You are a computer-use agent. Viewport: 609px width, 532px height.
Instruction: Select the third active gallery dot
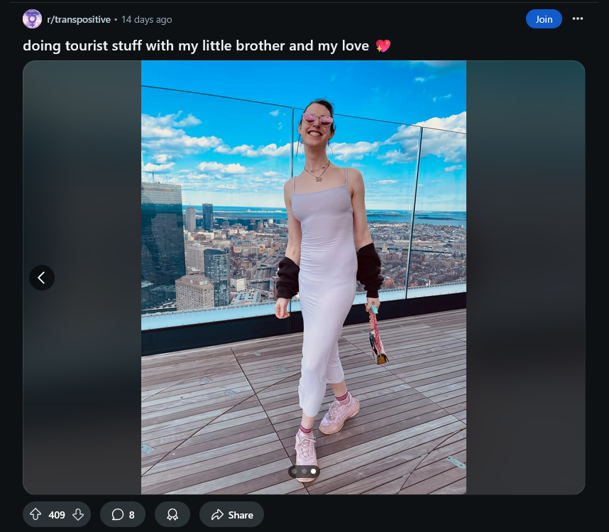coord(313,472)
